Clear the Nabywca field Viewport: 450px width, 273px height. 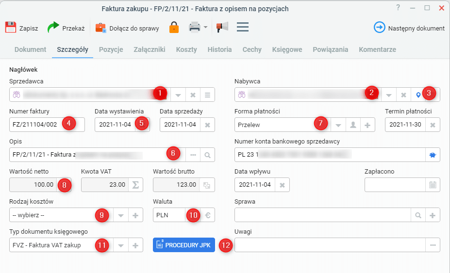pos(403,95)
